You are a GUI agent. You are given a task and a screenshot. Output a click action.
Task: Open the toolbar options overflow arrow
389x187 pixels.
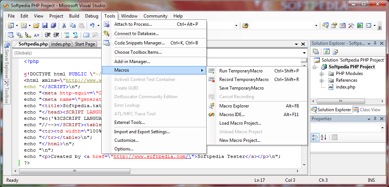[380, 27]
